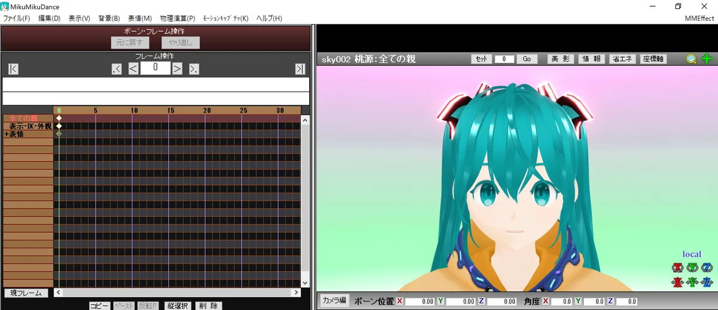The width and height of the screenshot is (718, 310).
Task: Move along Z axis icon
Action: tap(707, 282)
